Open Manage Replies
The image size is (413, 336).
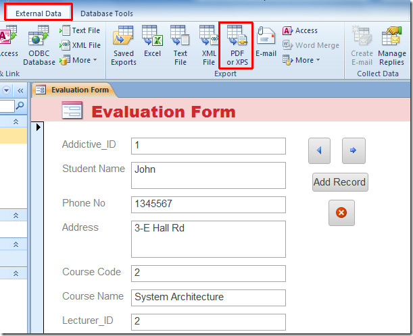391,45
